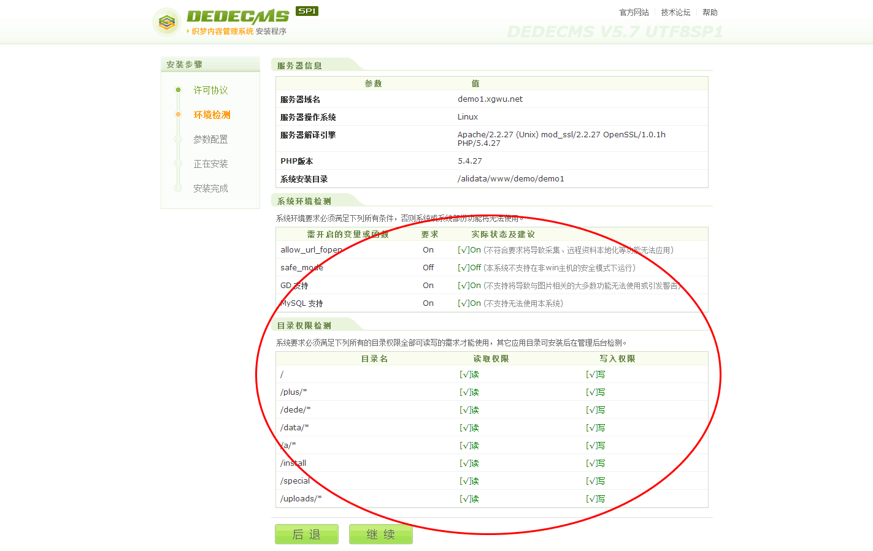Click the DedeCMS logo icon
This screenshot has width=873, height=551.
[166, 22]
